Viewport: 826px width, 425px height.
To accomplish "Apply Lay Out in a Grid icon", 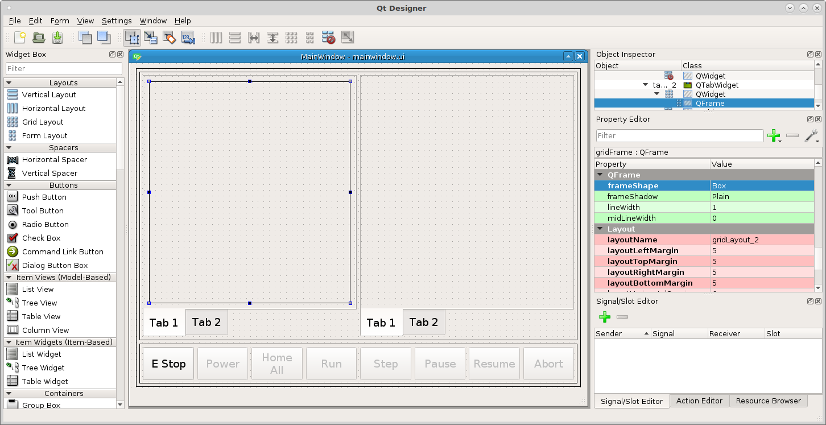I will pos(291,38).
